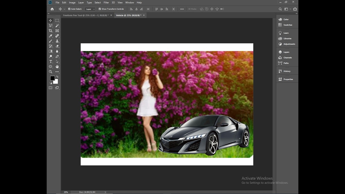The image size is (345, 194).
Task: Open the Window menu
Action: click(x=130, y=2)
